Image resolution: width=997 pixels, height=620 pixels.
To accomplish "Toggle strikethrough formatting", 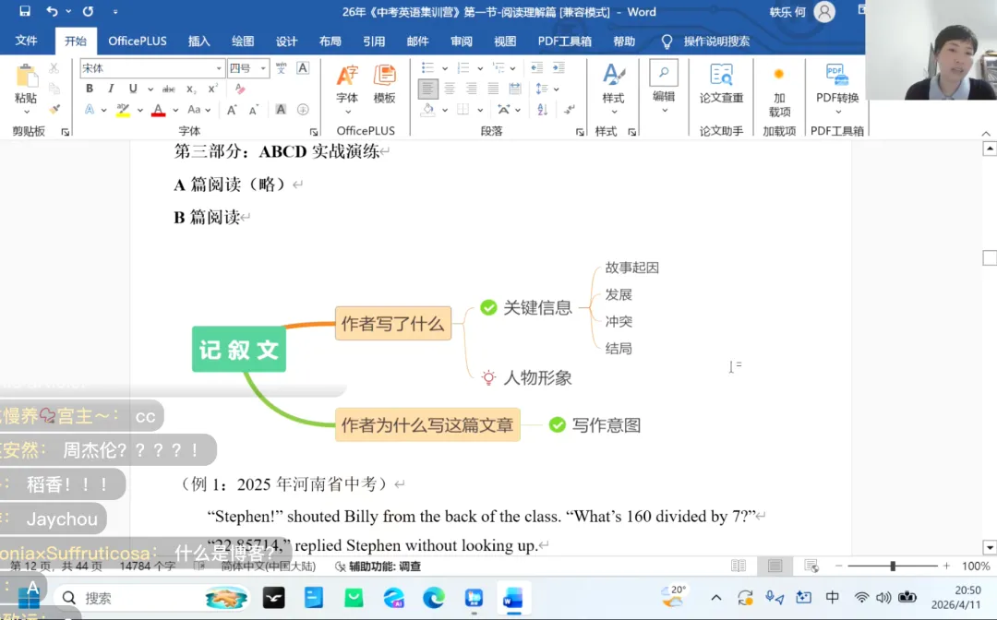I will [169, 88].
